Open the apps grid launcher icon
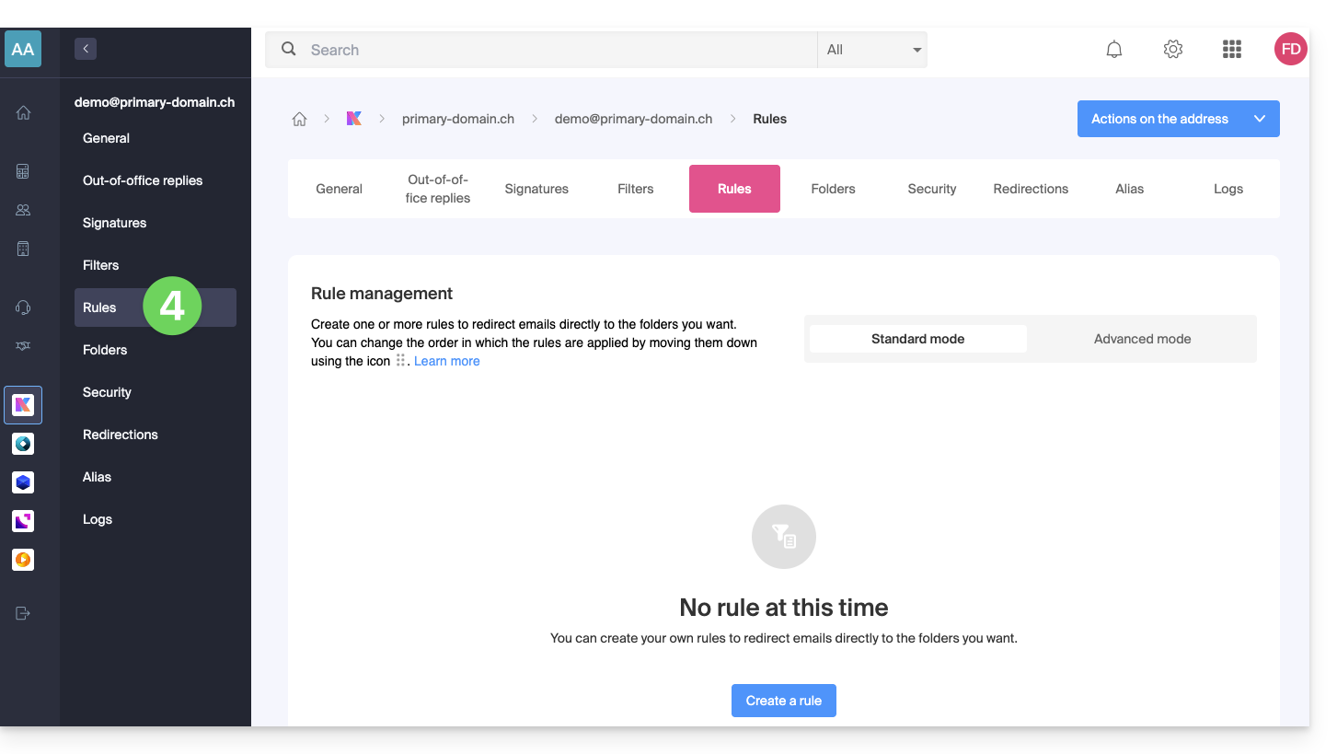Image resolution: width=1337 pixels, height=754 pixels. coord(1231,50)
